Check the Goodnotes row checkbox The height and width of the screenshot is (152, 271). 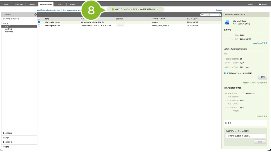pos(39,26)
